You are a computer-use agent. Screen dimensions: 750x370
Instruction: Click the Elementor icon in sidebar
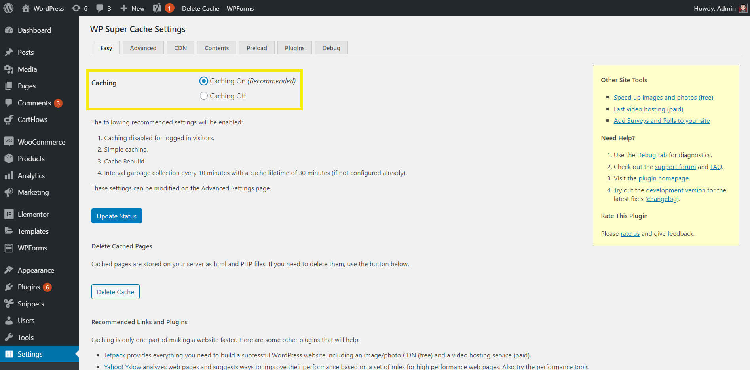click(x=9, y=214)
